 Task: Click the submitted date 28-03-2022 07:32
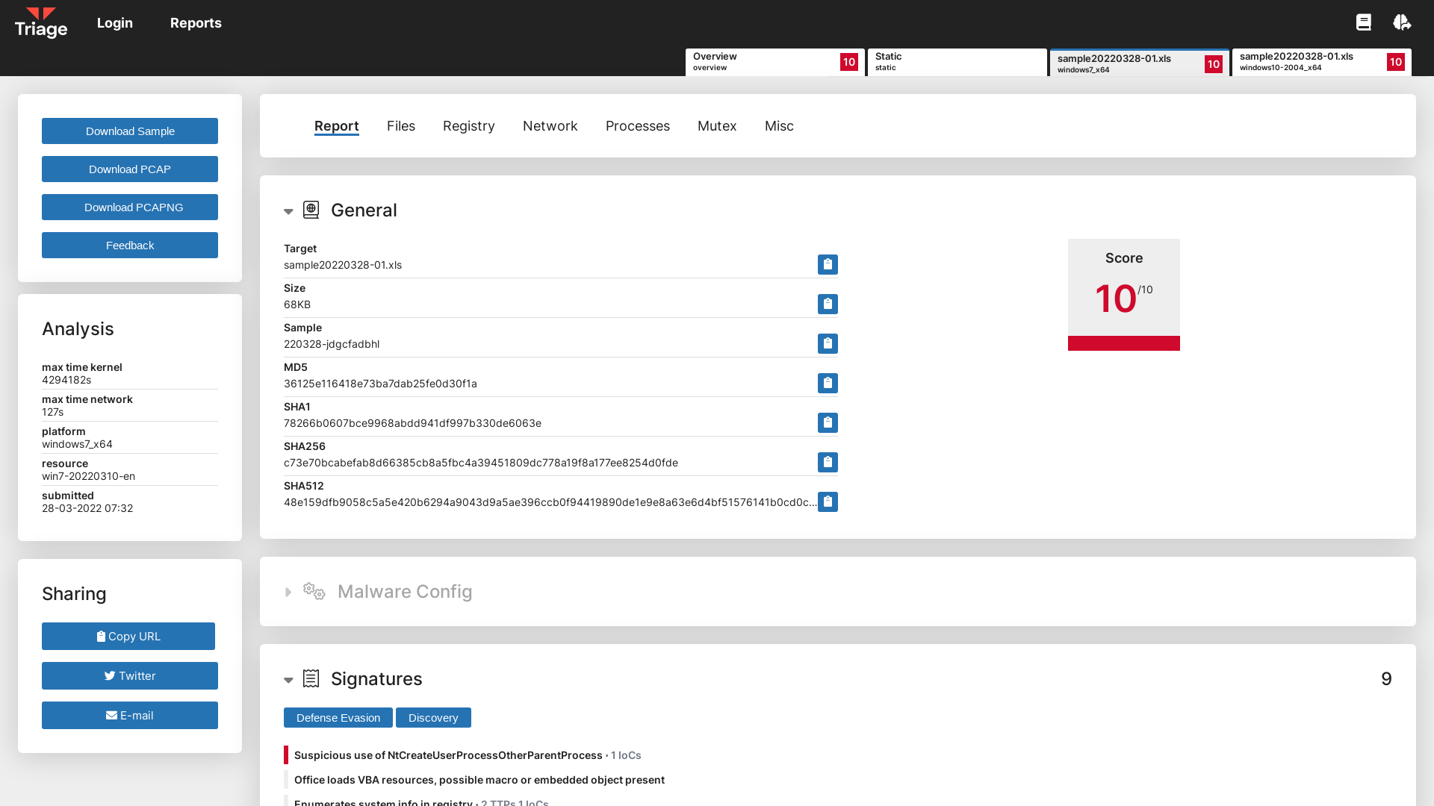tap(87, 508)
